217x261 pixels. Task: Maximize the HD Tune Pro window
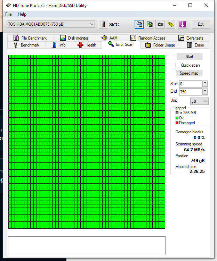[190, 5]
